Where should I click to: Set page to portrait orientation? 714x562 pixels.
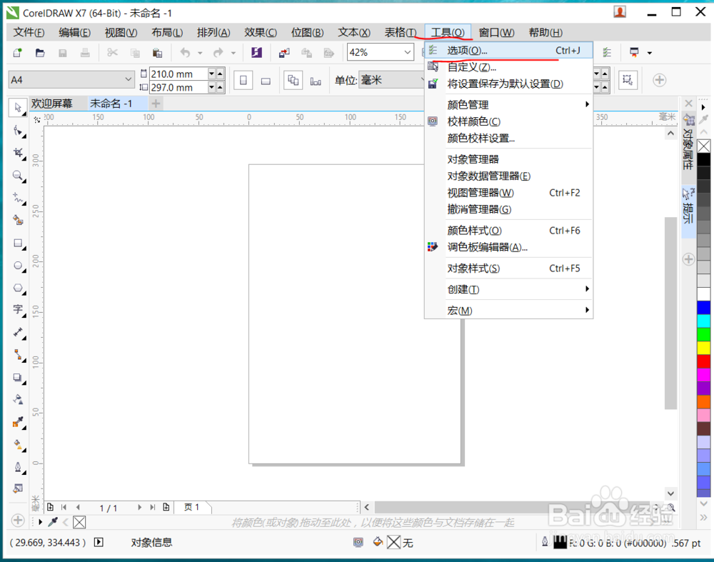point(243,81)
